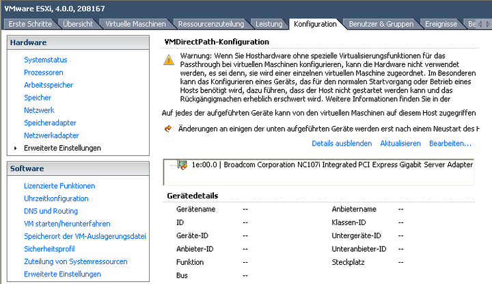
Task: Open Lizenzierte Funktionen link
Action: [59, 185]
